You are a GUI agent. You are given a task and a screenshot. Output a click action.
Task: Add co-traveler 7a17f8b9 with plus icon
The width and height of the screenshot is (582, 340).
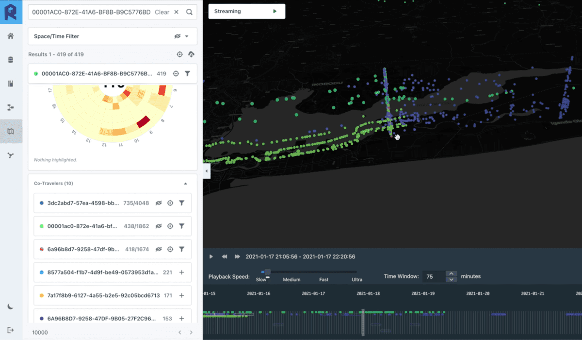coord(182,295)
